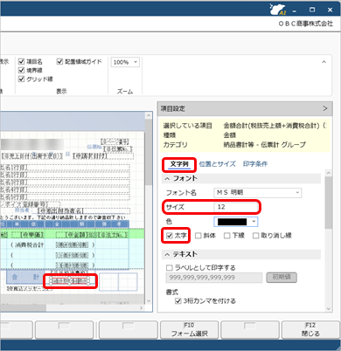Enable the 取り消し線 strikethrough checkbox
Screen dimensions: 341x351
(255, 236)
